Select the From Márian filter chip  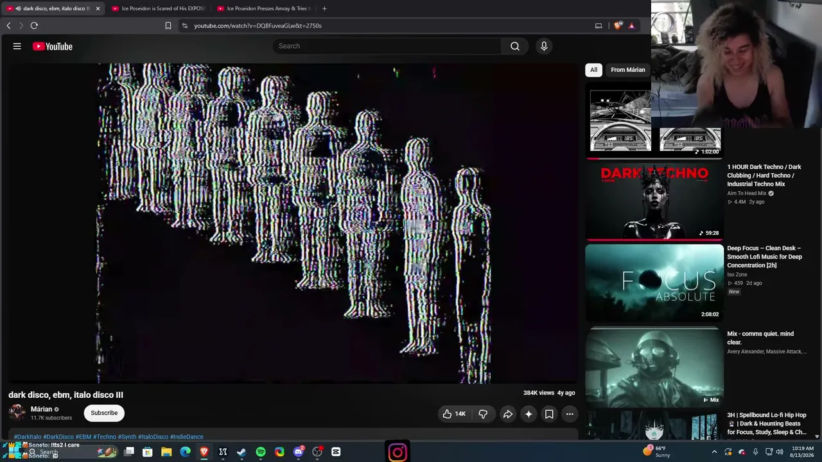627,70
